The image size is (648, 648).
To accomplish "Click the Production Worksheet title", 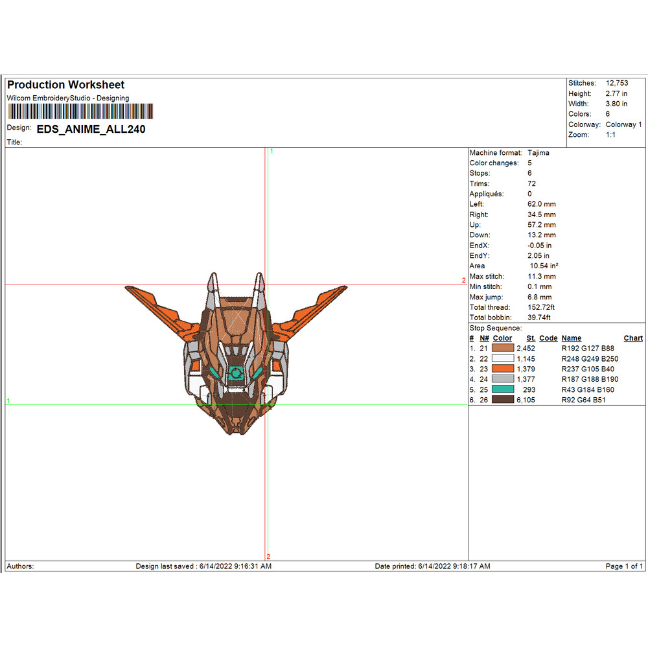I will [x=65, y=85].
